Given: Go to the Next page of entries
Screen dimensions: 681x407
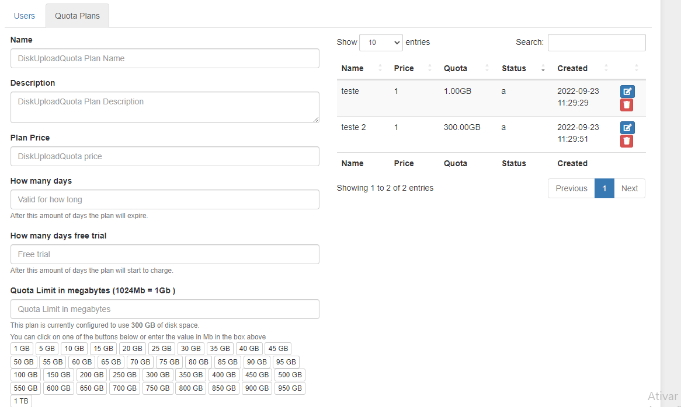Looking at the screenshot, I should tap(630, 188).
